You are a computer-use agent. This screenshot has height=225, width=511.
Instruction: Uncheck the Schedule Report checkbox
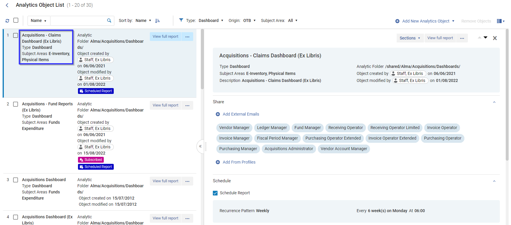[x=215, y=193]
